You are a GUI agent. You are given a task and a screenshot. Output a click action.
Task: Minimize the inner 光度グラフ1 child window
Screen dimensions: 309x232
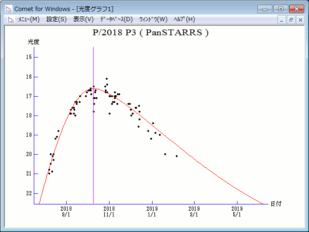[282, 20]
